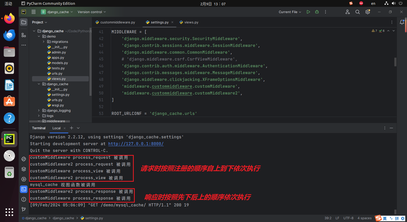407x222 pixels.
Task: Open the Services tool window icon
Action: click(x=24, y=179)
